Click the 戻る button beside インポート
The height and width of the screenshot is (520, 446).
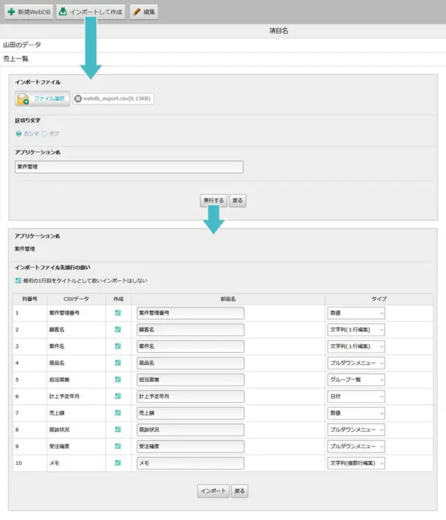pyautogui.click(x=239, y=491)
